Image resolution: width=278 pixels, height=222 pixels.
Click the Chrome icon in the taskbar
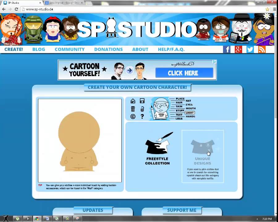37,219
